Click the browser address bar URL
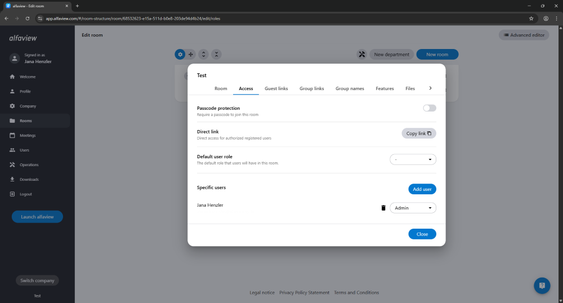This screenshot has height=303, width=563. tap(133, 19)
